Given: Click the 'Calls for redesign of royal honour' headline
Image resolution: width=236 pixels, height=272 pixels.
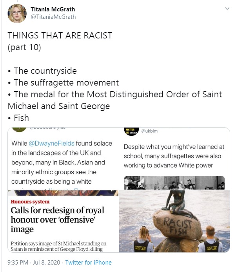Looking at the screenshot, I should click(57, 220).
